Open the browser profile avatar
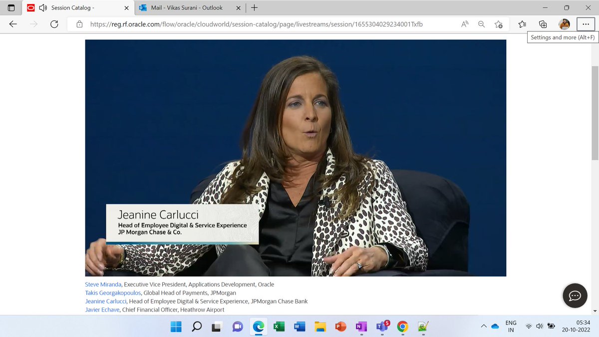The image size is (599, 337). (x=564, y=24)
